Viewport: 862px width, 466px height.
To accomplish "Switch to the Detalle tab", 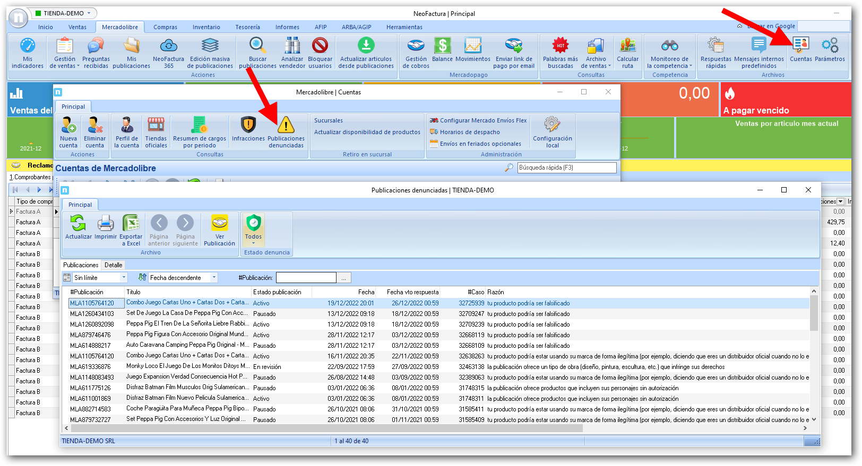I will [x=113, y=265].
